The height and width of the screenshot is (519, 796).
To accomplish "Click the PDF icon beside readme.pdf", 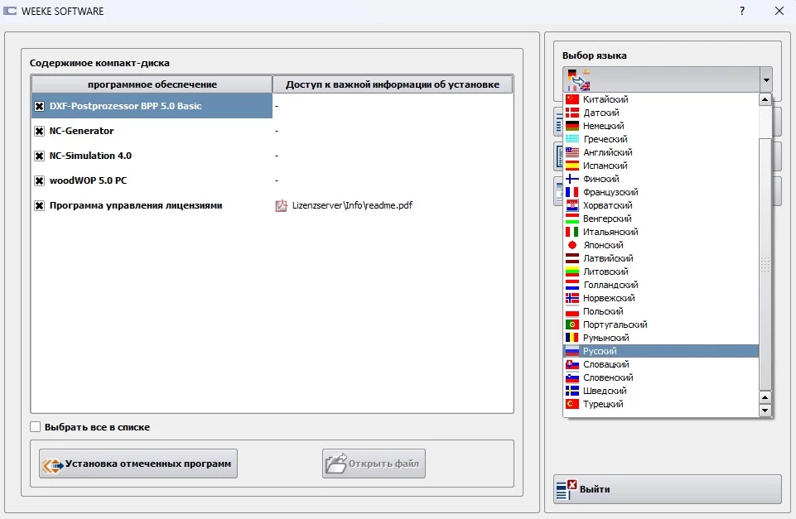I will tap(282, 205).
